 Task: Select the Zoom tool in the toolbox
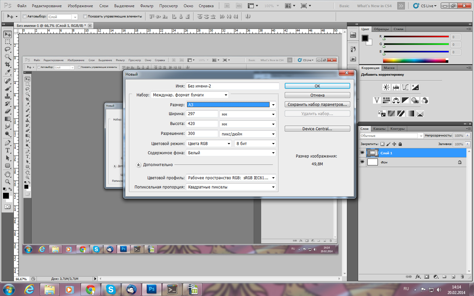point(8,182)
